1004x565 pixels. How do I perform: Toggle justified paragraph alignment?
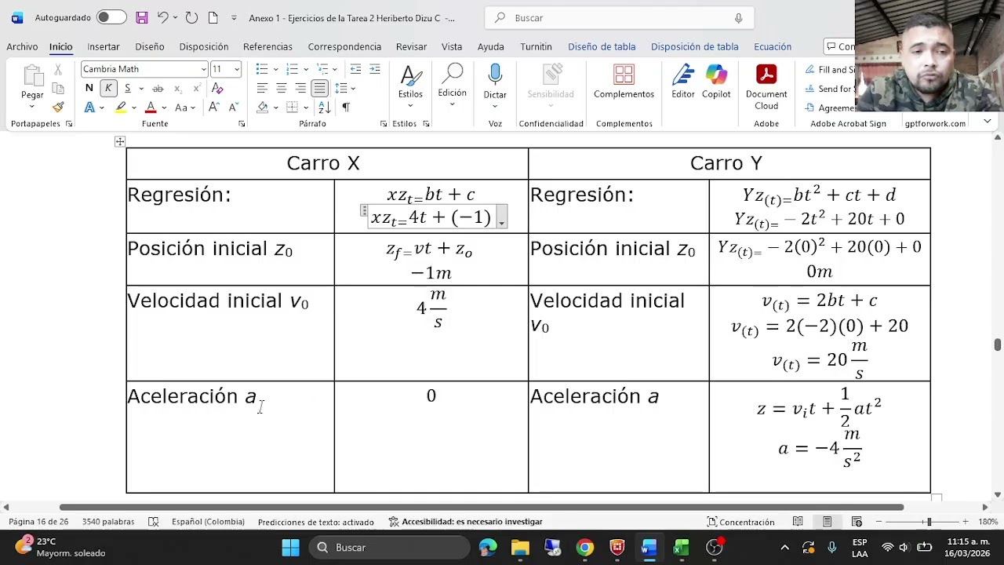pos(319,89)
